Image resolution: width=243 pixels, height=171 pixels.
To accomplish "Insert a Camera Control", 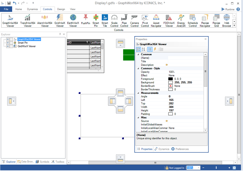I will [x=134, y=21].
